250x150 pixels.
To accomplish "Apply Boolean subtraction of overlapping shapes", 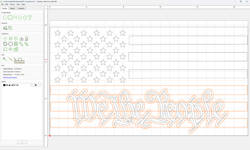I will (x=10, y=28).
